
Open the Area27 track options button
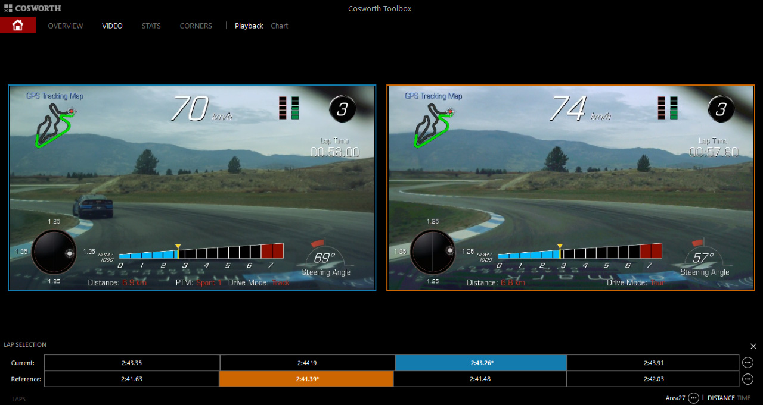[x=693, y=398]
